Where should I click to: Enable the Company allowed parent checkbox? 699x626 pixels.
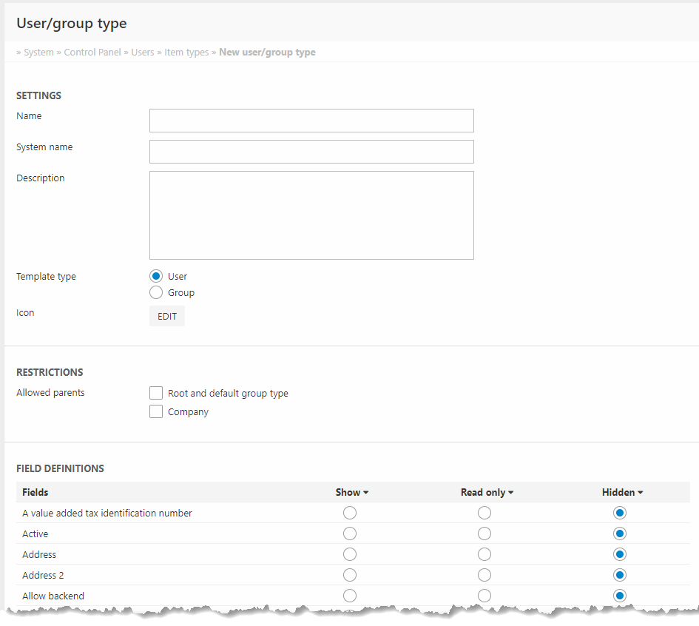[156, 412]
